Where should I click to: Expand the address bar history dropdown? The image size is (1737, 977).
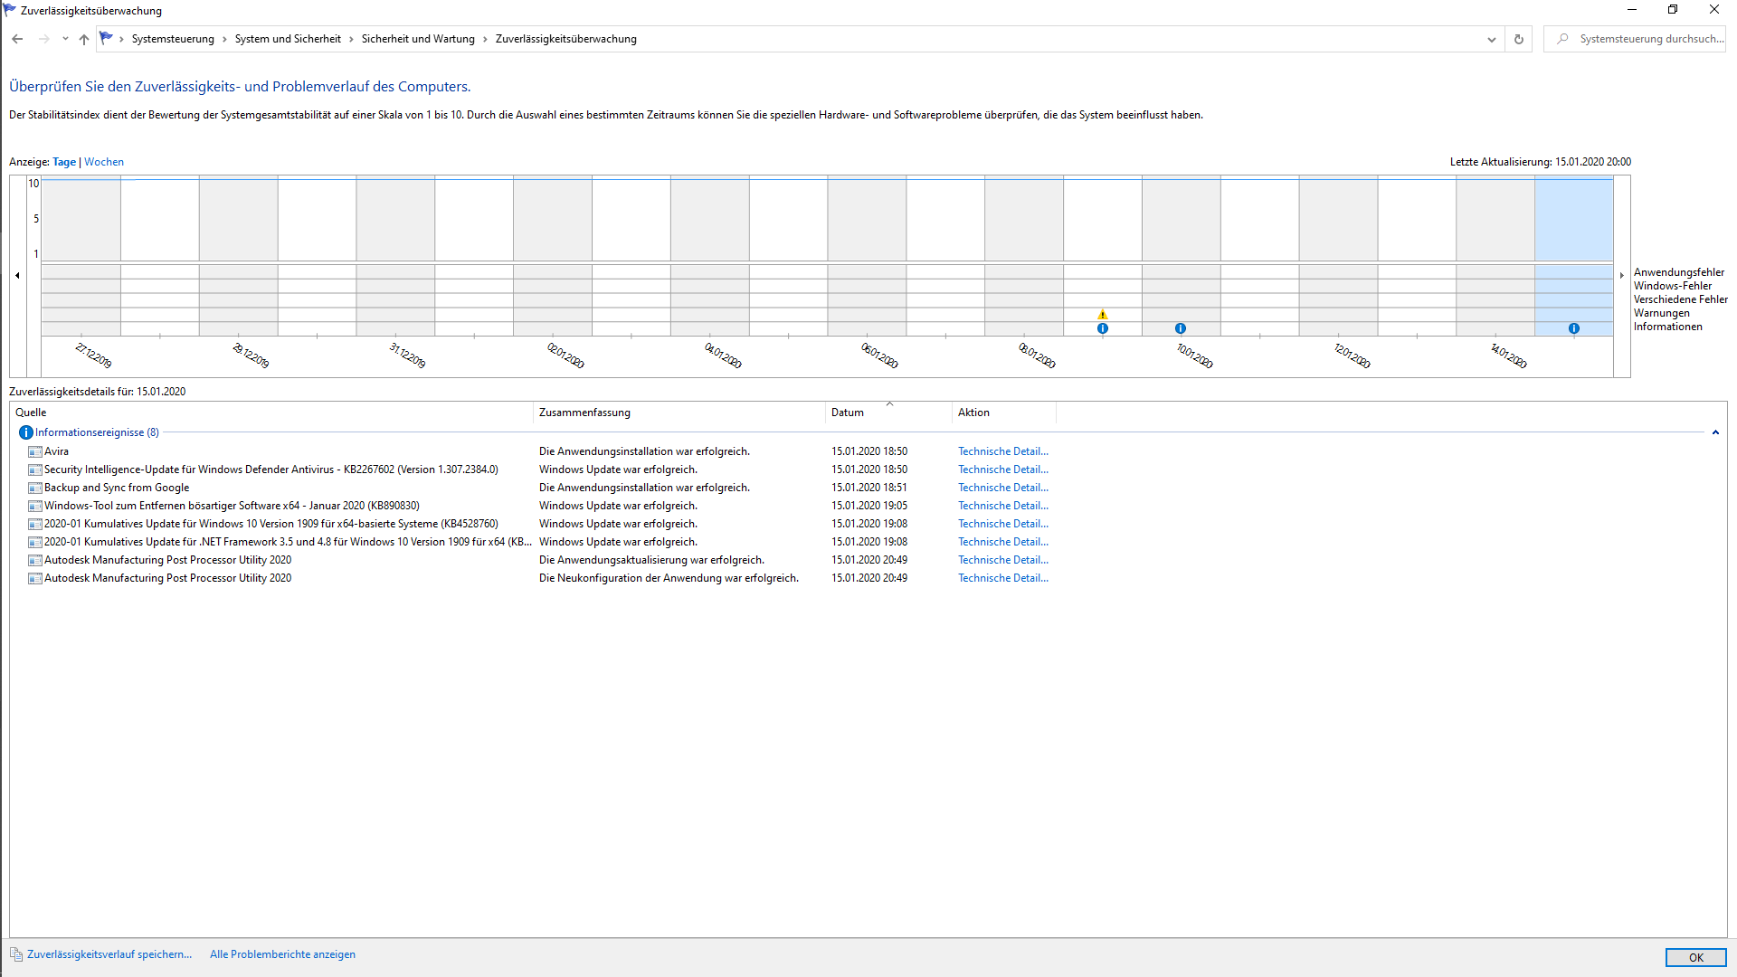[x=1492, y=39]
